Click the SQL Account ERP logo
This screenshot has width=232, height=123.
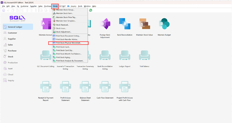coord(17,18)
